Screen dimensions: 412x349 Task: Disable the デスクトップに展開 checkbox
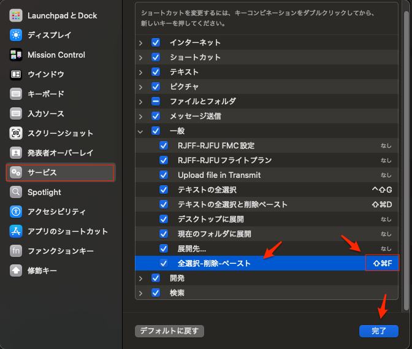[164, 219]
